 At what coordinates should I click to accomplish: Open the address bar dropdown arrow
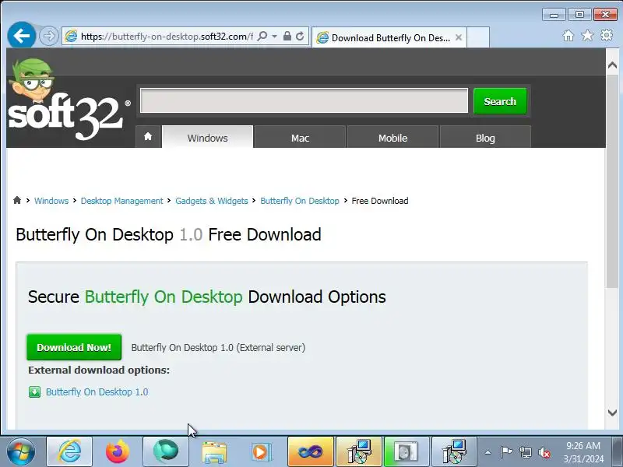coord(275,36)
